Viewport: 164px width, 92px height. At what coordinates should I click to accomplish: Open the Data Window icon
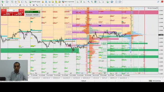(16, 2)
